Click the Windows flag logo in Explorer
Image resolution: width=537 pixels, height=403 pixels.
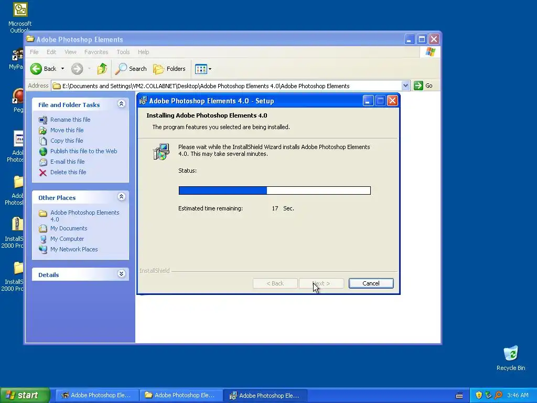click(430, 52)
